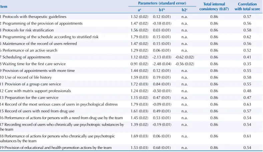Viewport: 263px width, 152px height.
Task: Select b1 value "-0.09 (0.01)"
Action: point(162,104)
